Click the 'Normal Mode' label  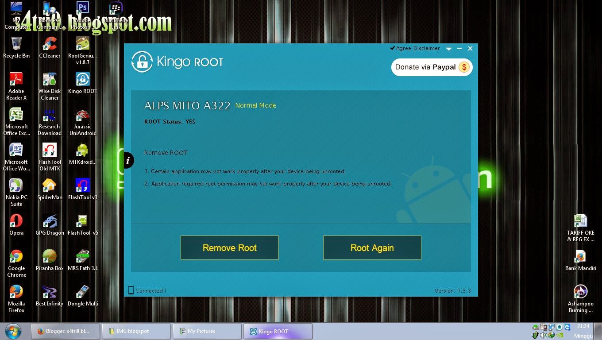click(255, 105)
